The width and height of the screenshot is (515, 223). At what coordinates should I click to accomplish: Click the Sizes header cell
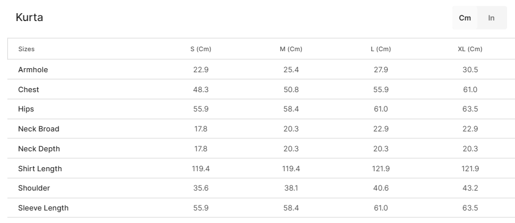(26, 49)
